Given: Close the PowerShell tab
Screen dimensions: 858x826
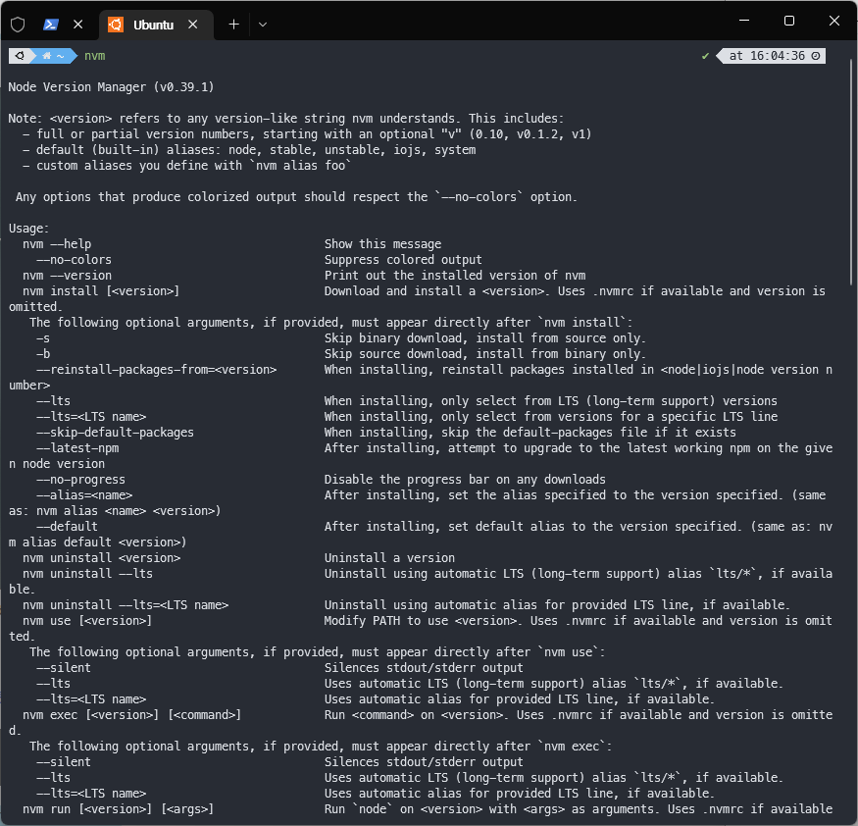Looking at the screenshot, I should pos(78,25).
